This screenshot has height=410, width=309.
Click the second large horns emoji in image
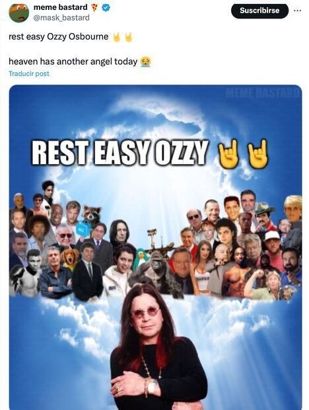(x=257, y=153)
